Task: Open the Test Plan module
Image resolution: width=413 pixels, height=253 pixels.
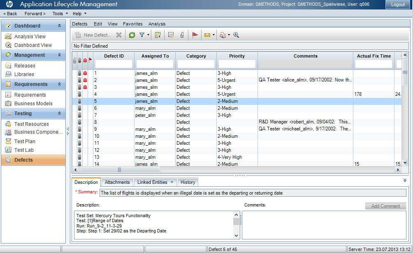Action: pyautogui.click(x=25, y=141)
